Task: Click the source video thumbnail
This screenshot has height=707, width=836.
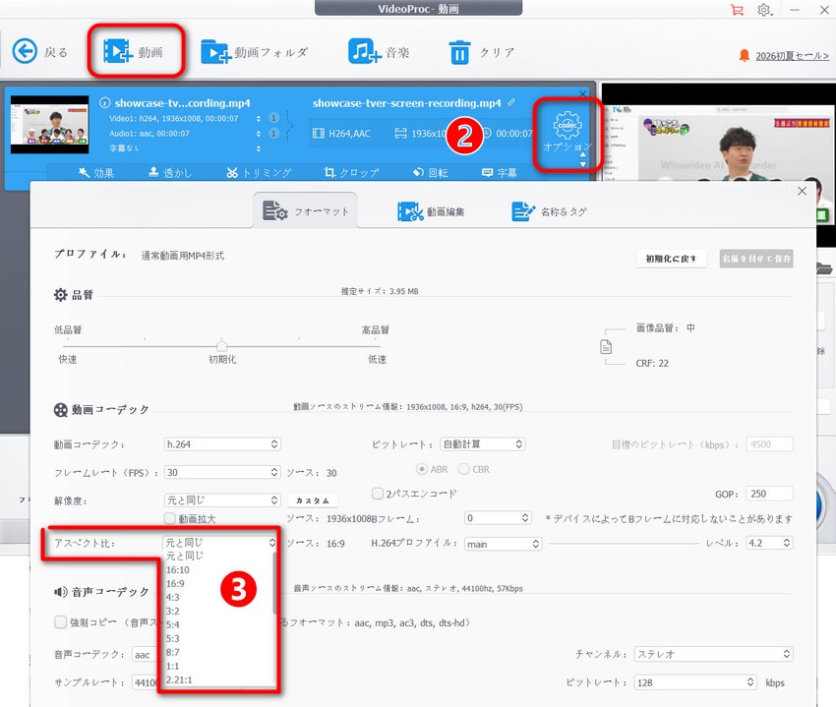Action: [x=49, y=125]
